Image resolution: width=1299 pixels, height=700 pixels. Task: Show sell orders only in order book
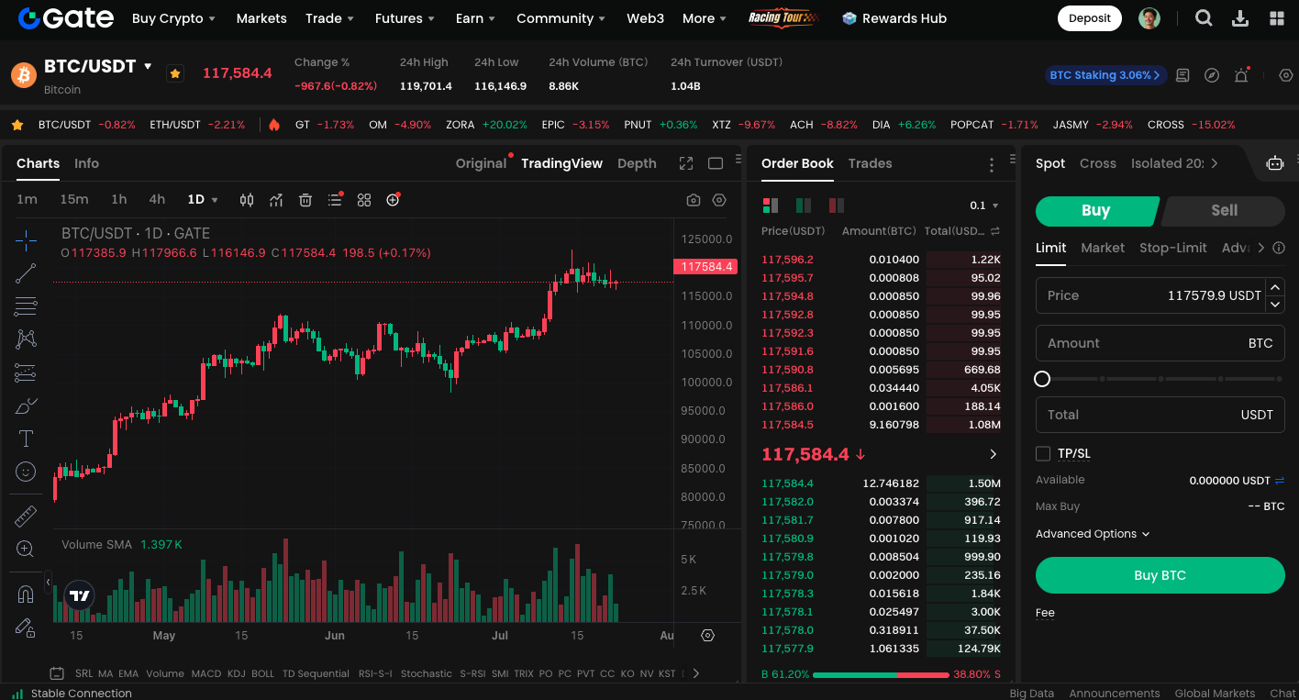836,206
